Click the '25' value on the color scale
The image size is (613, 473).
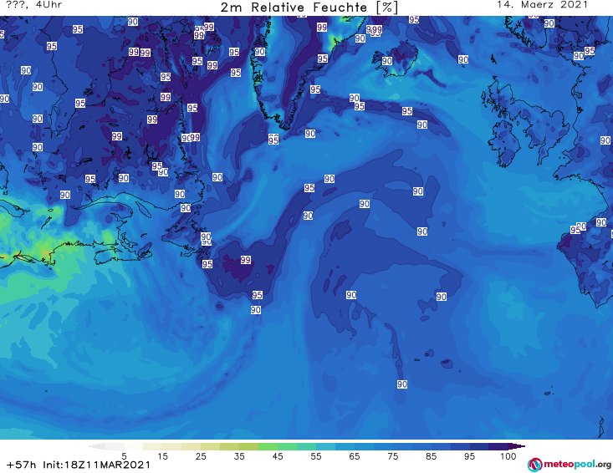click(201, 456)
